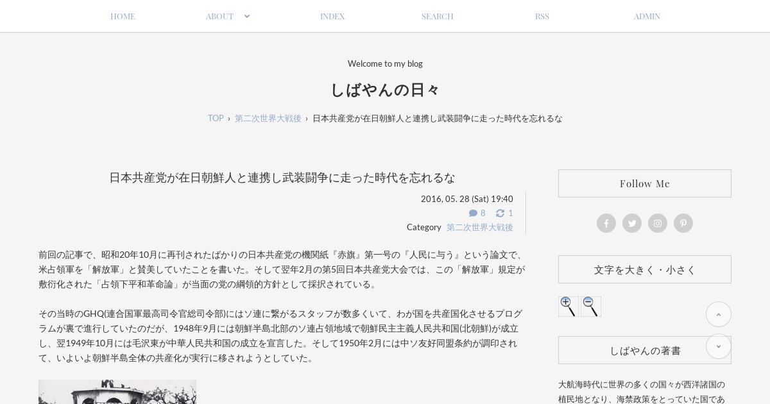Open the trackback count icon showing 1
This screenshot has height=404, width=770.
click(x=504, y=213)
